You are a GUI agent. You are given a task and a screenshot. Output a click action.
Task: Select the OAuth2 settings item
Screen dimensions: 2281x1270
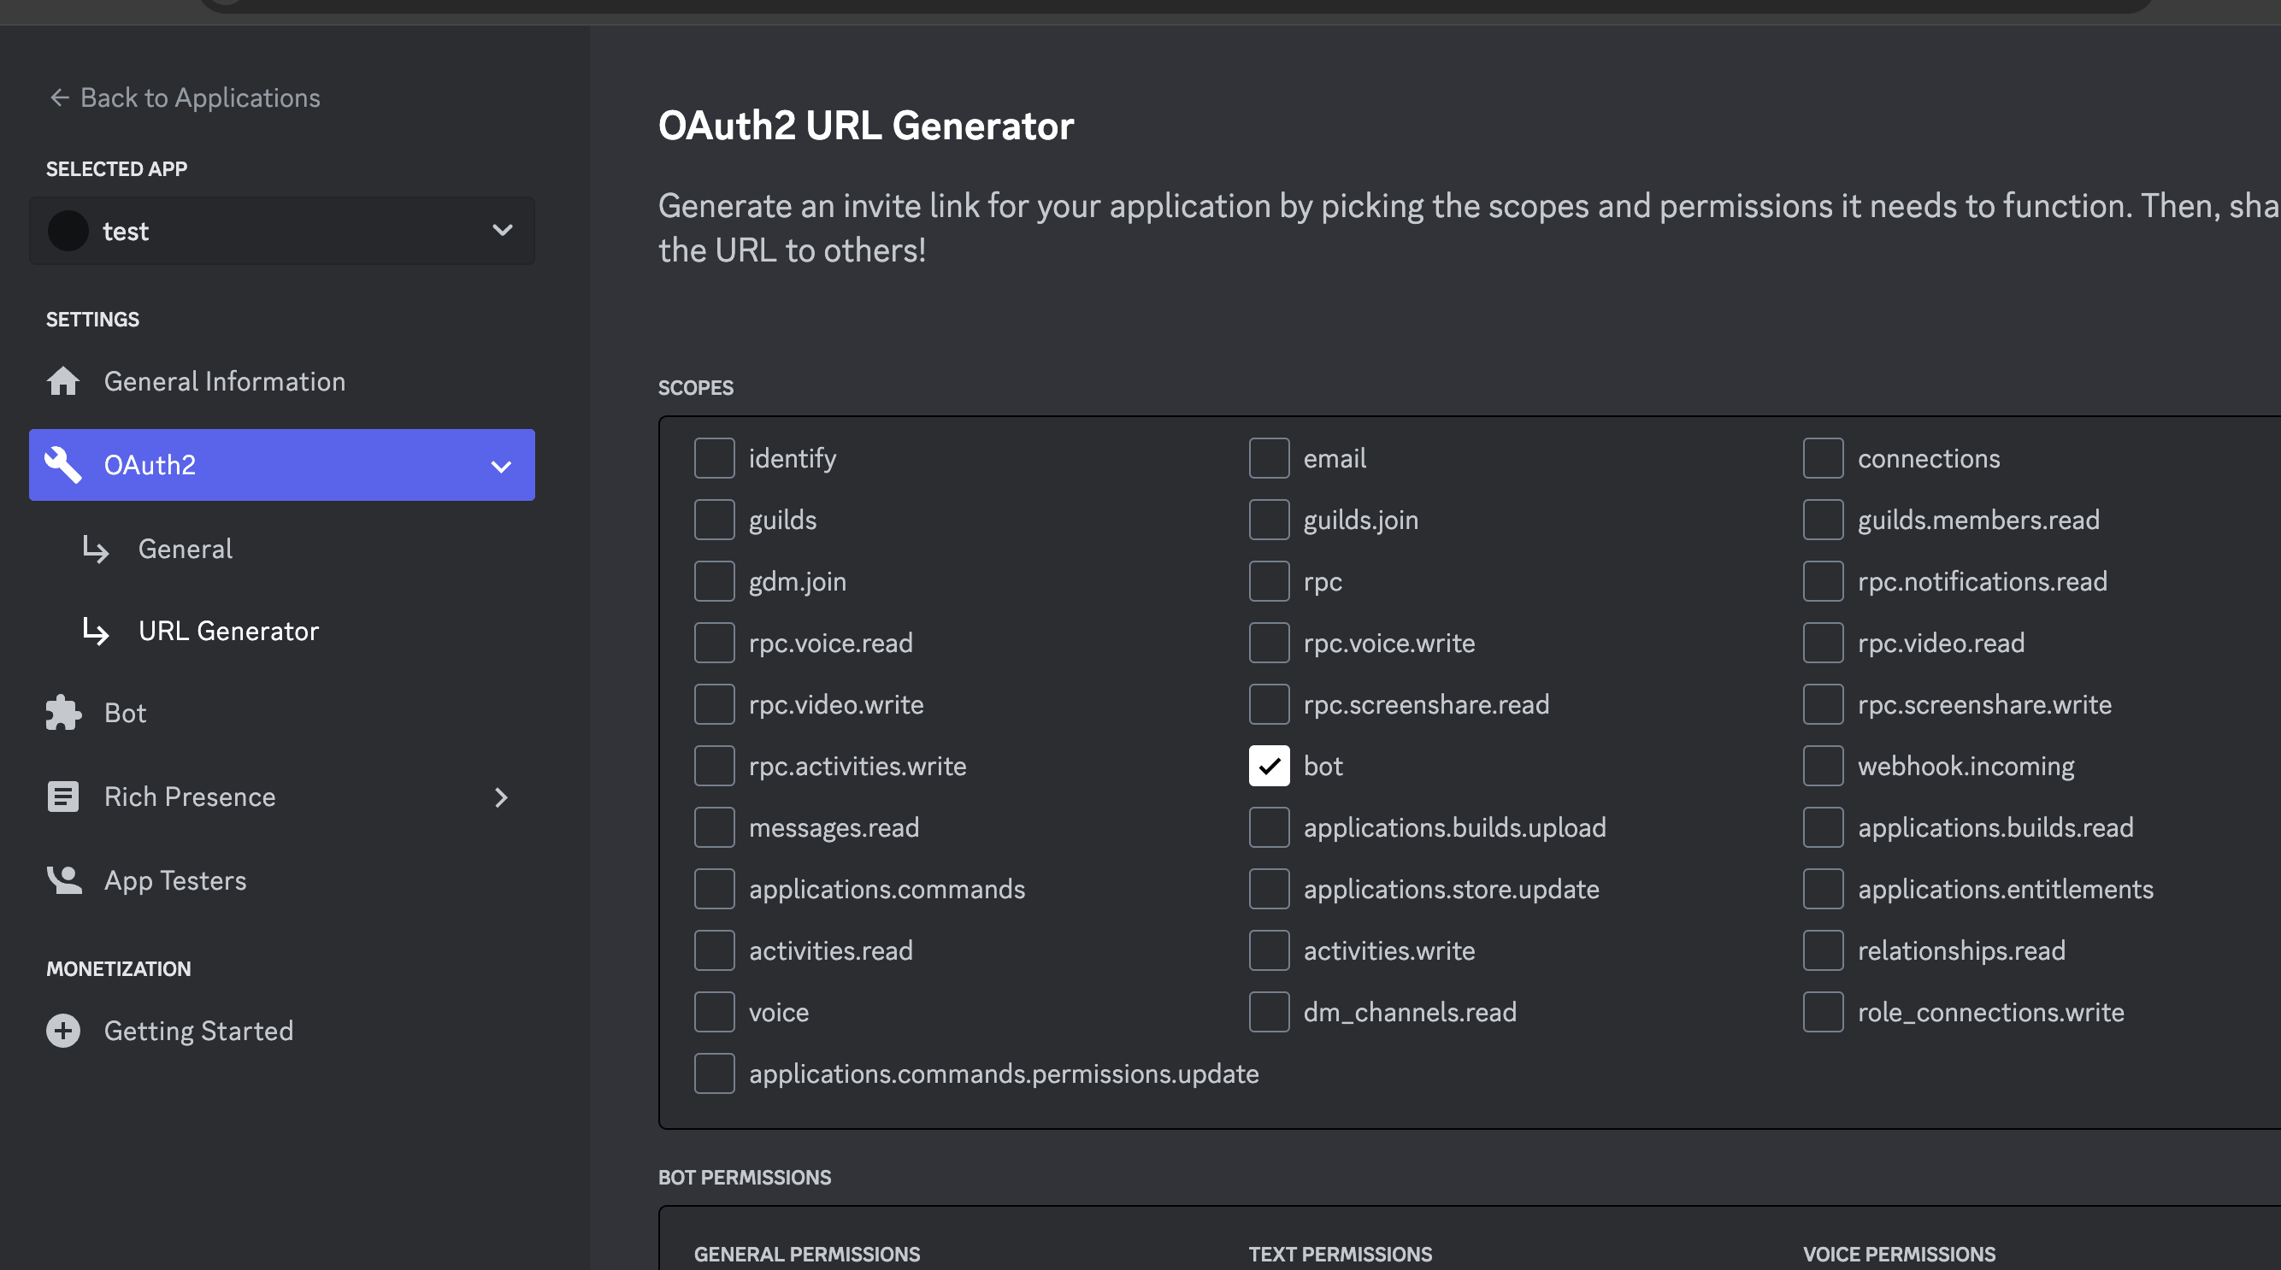click(281, 465)
